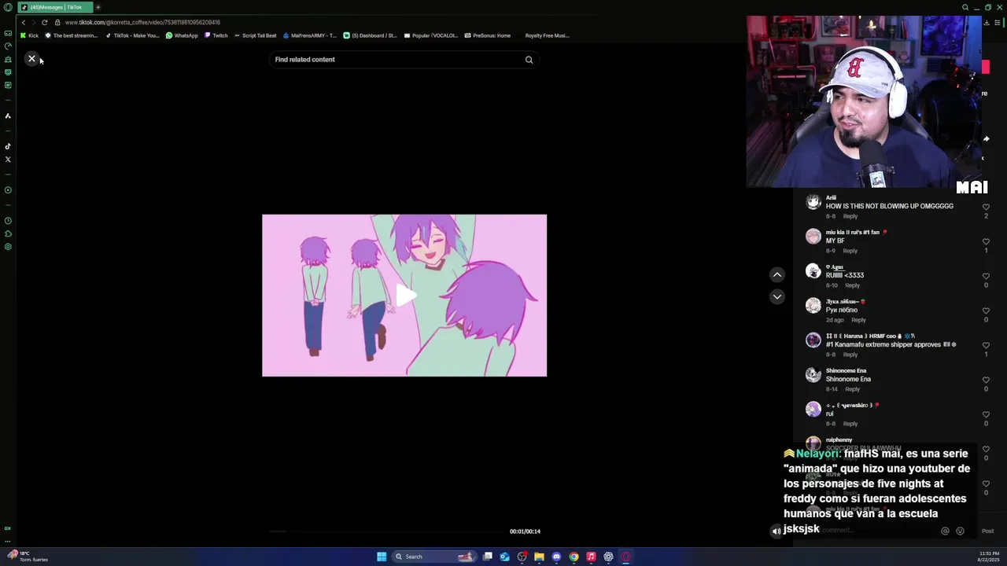Image resolution: width=1007 pixels, height=566 pixels.
Task: Go to previous video with up arrow
Action: [x=776, y=274]
